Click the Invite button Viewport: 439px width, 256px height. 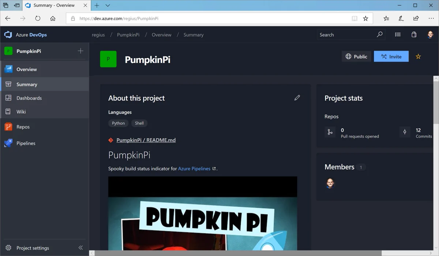click(x=391, y=56)
